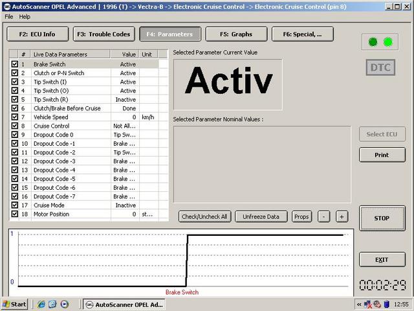414x311 pixels.
Task: Open the Windows Start menu
Action: point(15,305)
